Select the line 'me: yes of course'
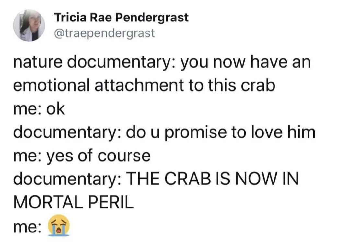Viewport: 350px width, 251px height. tap(82, 157)
